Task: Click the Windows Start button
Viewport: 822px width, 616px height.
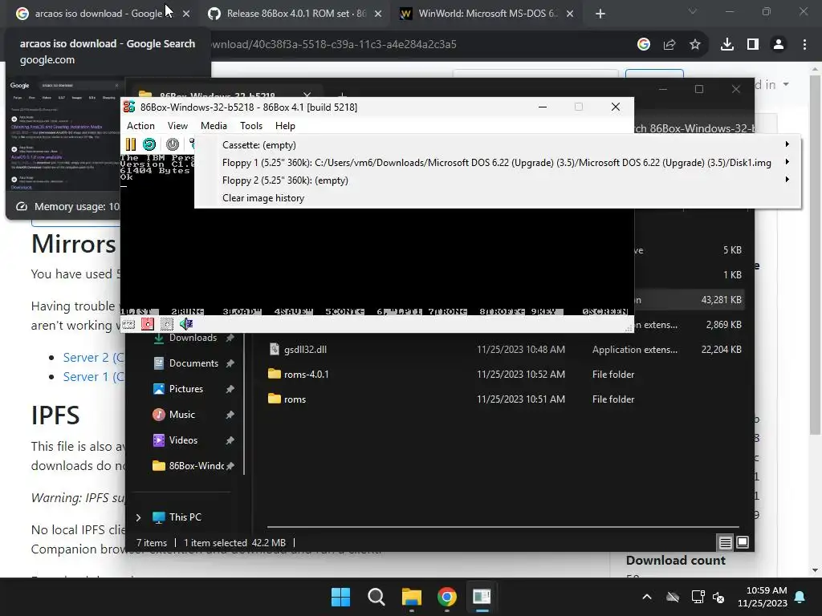Action: click(x=340, y=597)
